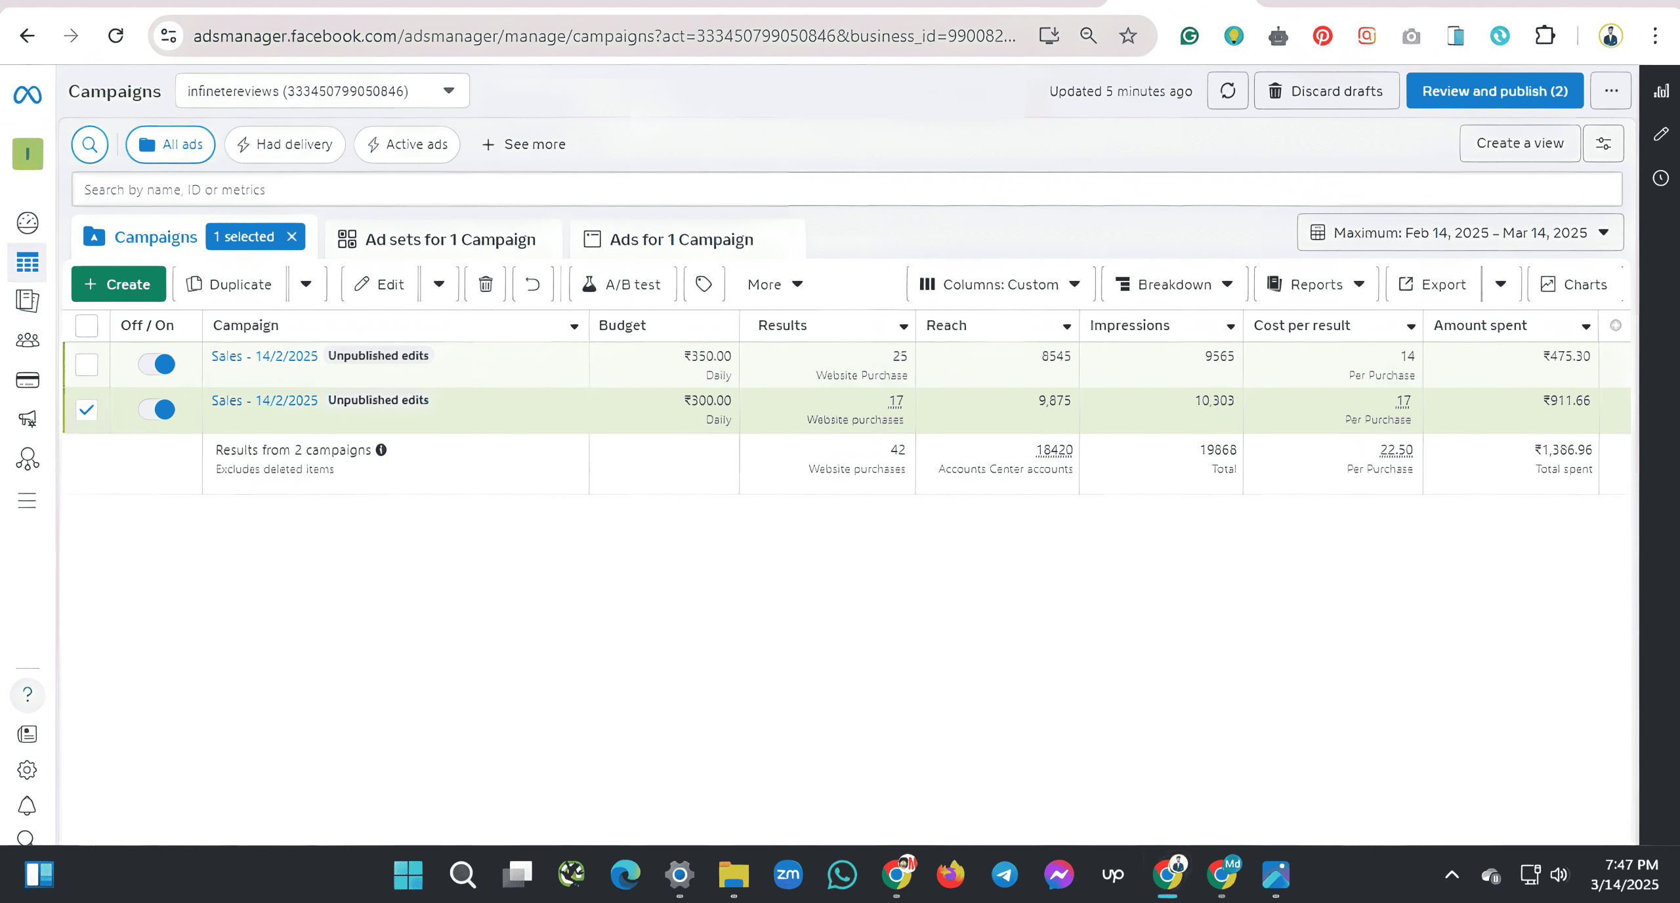
Task: Click the undo arrow icon in toolbar
Action: pos(533,284)
